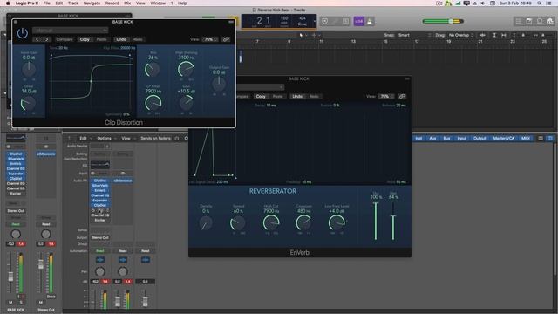Open the Mix menu
This screenshot has width=558, height=314.
point(127,3)
